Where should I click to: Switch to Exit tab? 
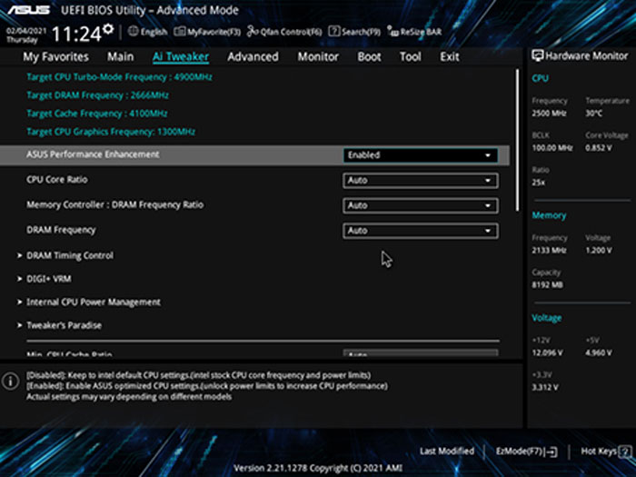(450, 56)
